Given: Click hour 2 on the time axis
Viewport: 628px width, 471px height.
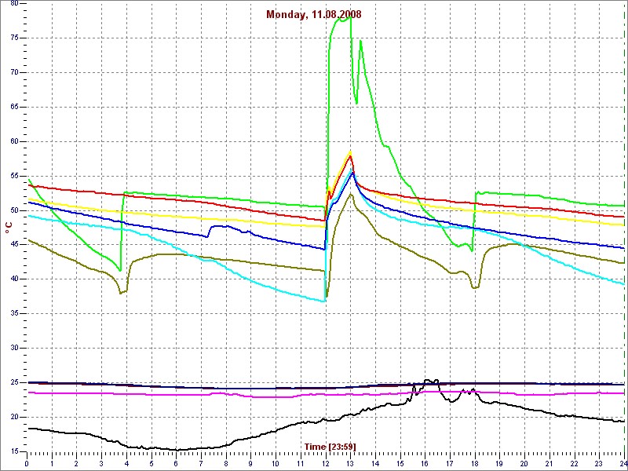Looking at the screenshot, I should pos(76,464).
